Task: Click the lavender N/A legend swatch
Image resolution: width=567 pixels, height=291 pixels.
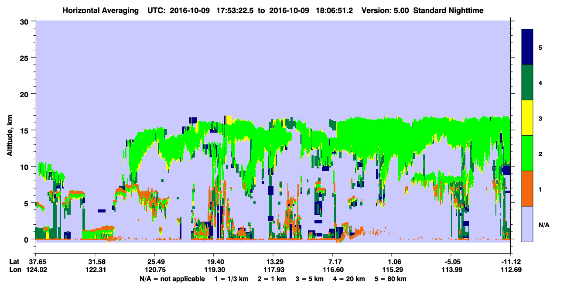Action: [x=528, y=223]
